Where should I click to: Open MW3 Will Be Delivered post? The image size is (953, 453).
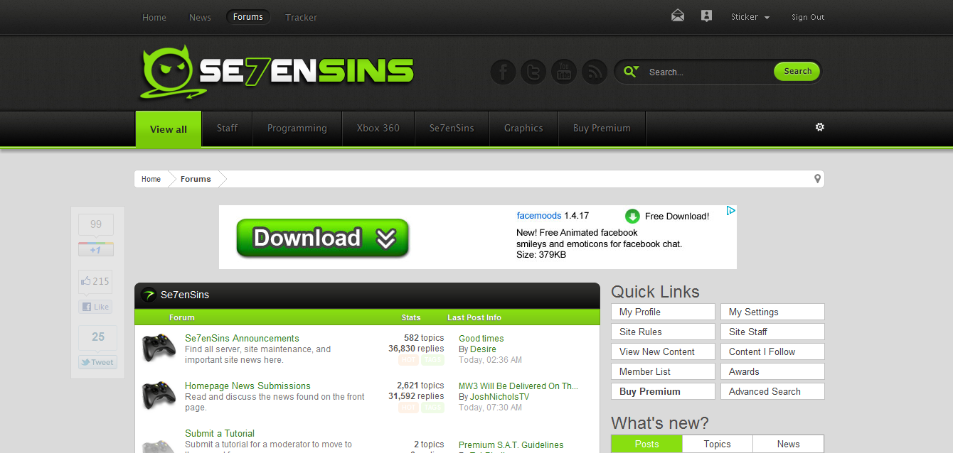pos(518,386)
